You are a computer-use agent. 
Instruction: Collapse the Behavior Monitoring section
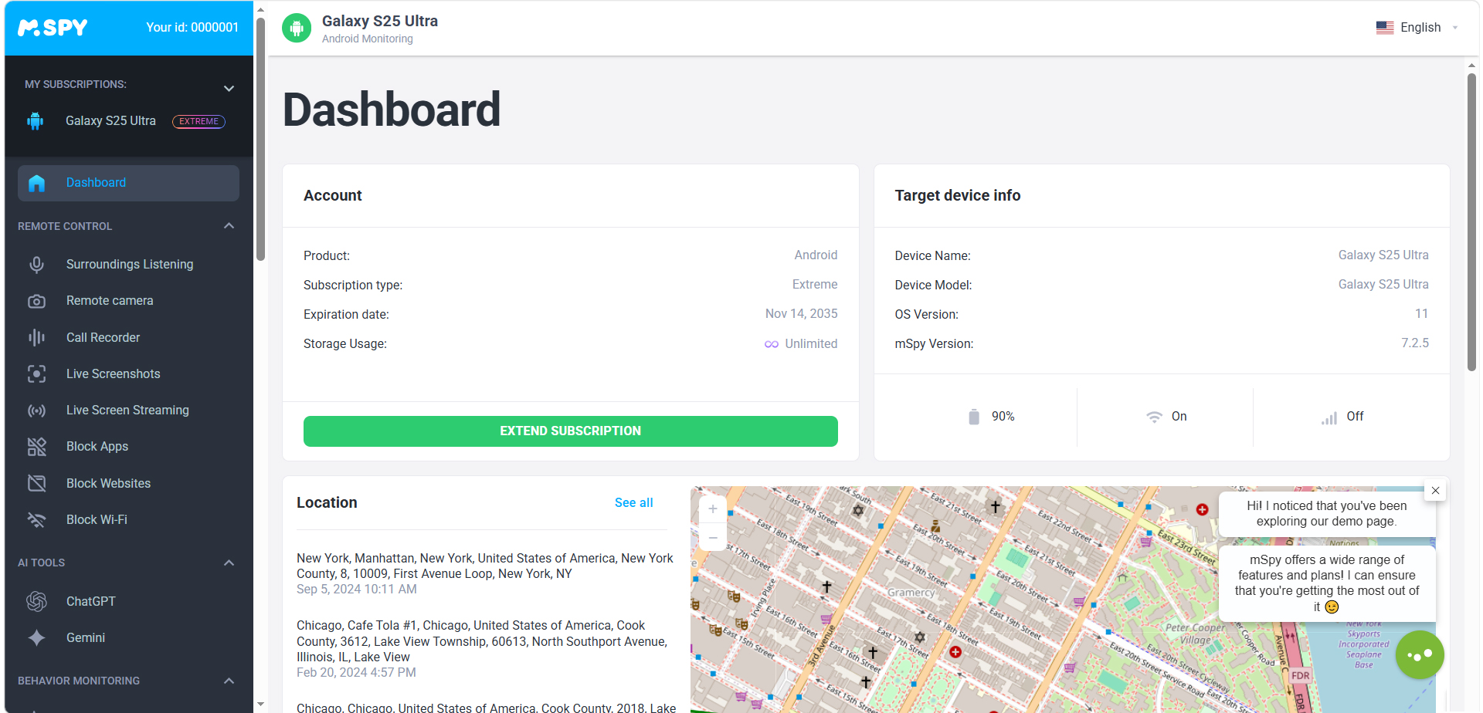(x=229, y=681)
